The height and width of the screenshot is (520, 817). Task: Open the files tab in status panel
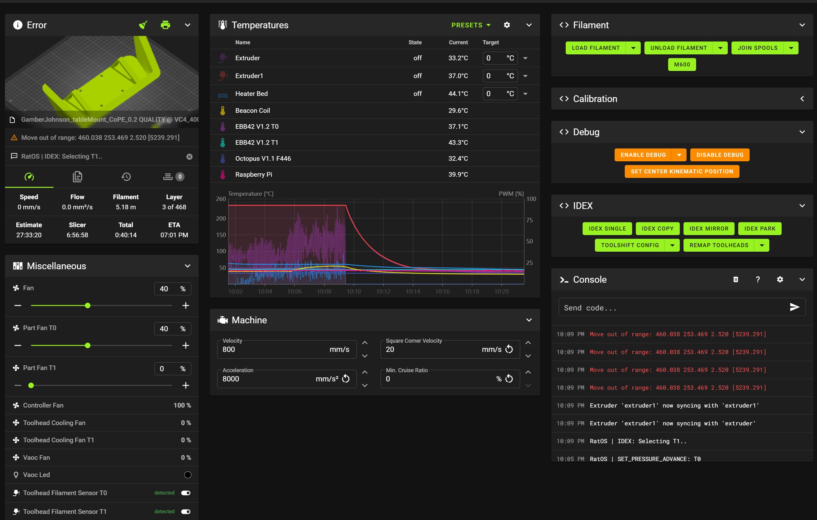coord(77,177)
